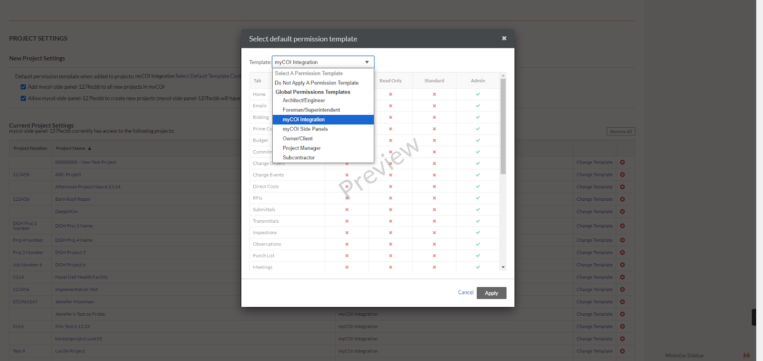Open the Barn Roof Repair project link
763x361 pixels.
[x=73, y=199]
